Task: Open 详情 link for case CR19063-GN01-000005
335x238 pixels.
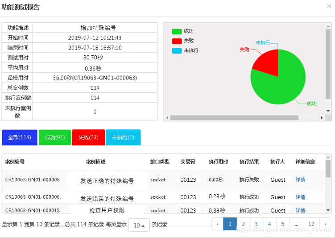Action: [x=301, y=180]
